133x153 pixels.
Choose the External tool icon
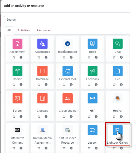coord(68,71)
